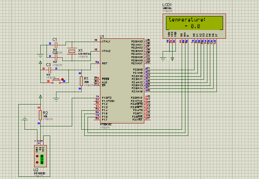Click the reset push button symbol
259x179 pixels.
pos(56,81)
